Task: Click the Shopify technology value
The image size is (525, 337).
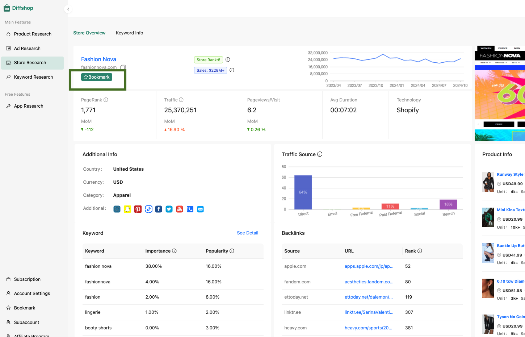Action: tap(408, 110)
